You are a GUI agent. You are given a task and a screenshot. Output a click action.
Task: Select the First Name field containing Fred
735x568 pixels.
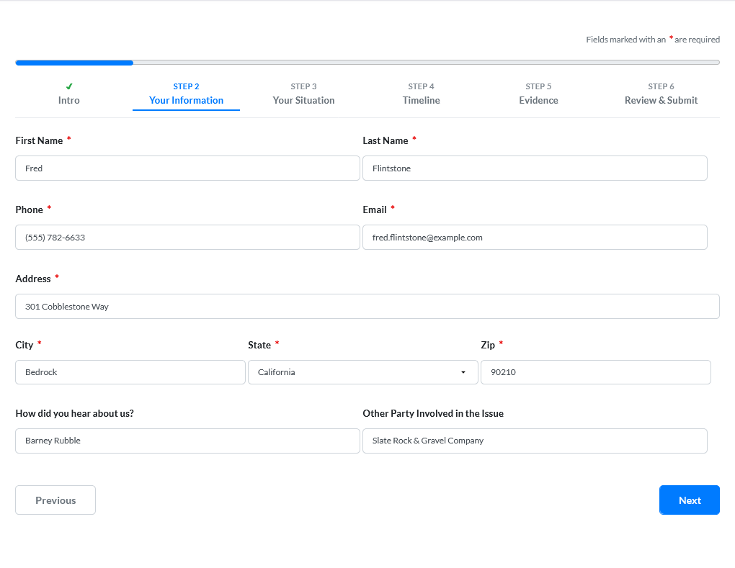coord(187,168)
